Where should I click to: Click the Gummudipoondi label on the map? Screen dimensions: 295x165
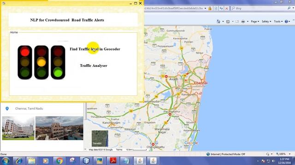[x=176, y=31]
